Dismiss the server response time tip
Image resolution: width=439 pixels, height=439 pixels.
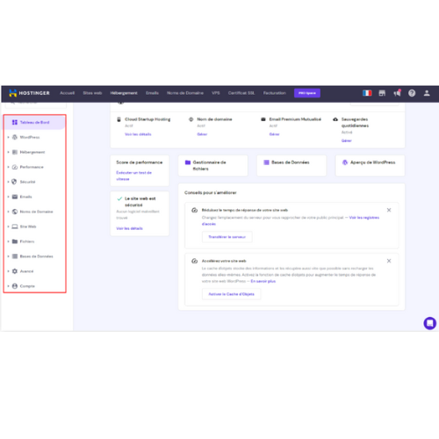click(389, 210)
